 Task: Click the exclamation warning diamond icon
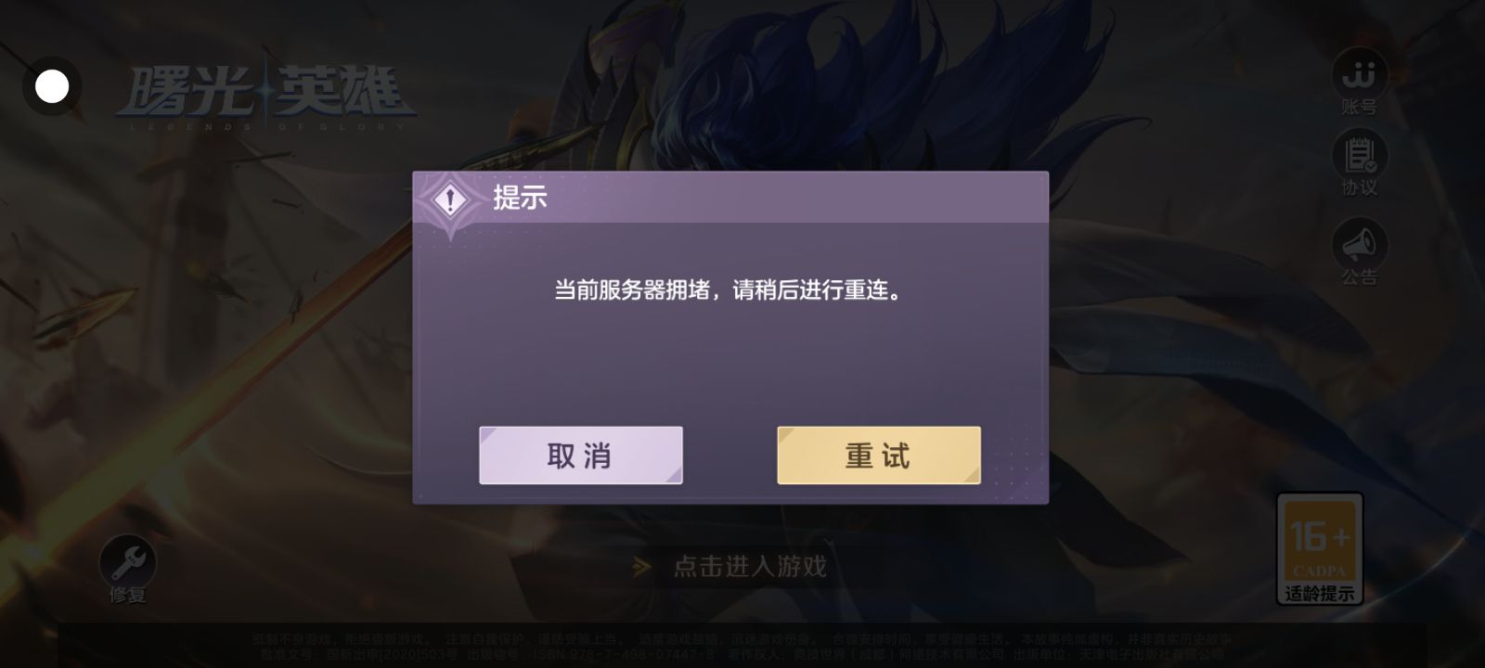pos(450,199)
